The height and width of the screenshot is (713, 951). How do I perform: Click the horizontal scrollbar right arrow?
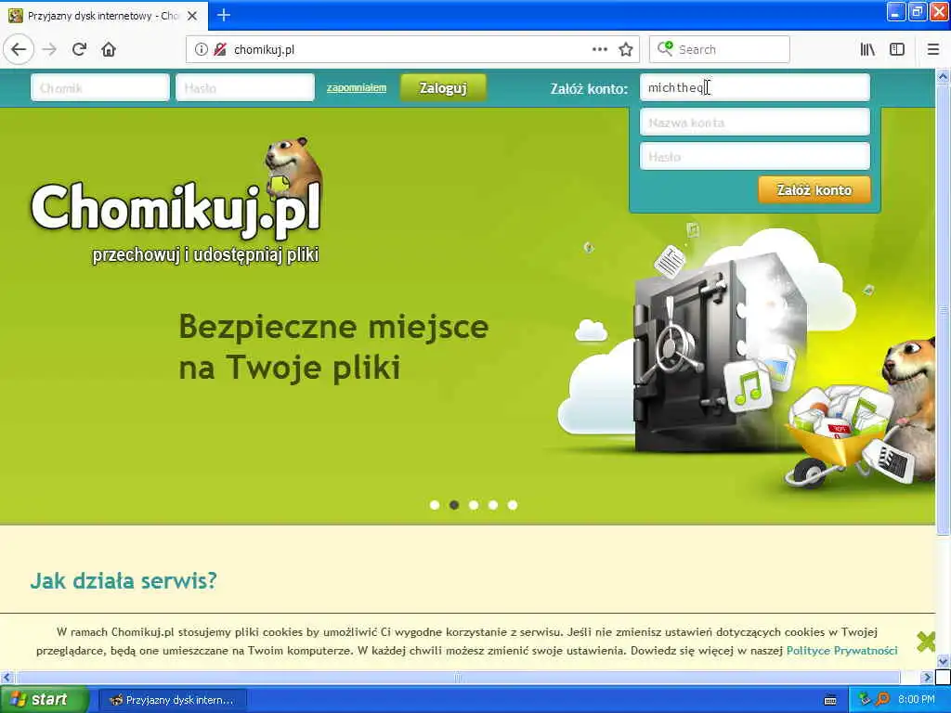click(x=927, y=677)
